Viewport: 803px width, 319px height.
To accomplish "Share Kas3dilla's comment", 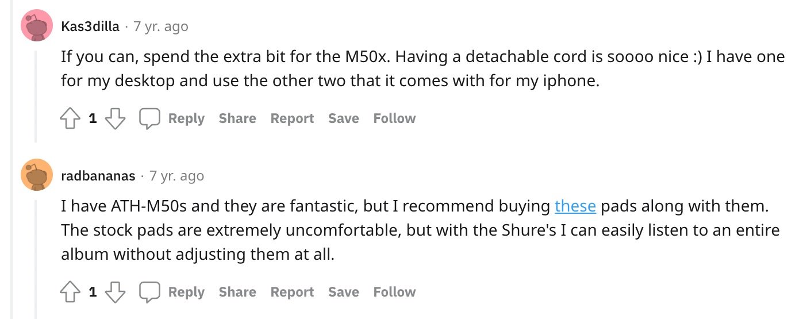I will pyautogui.click(x=237, y=118).
